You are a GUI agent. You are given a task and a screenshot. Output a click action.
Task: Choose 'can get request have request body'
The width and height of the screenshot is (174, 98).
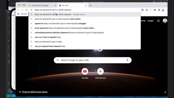(x=85, y=46)
